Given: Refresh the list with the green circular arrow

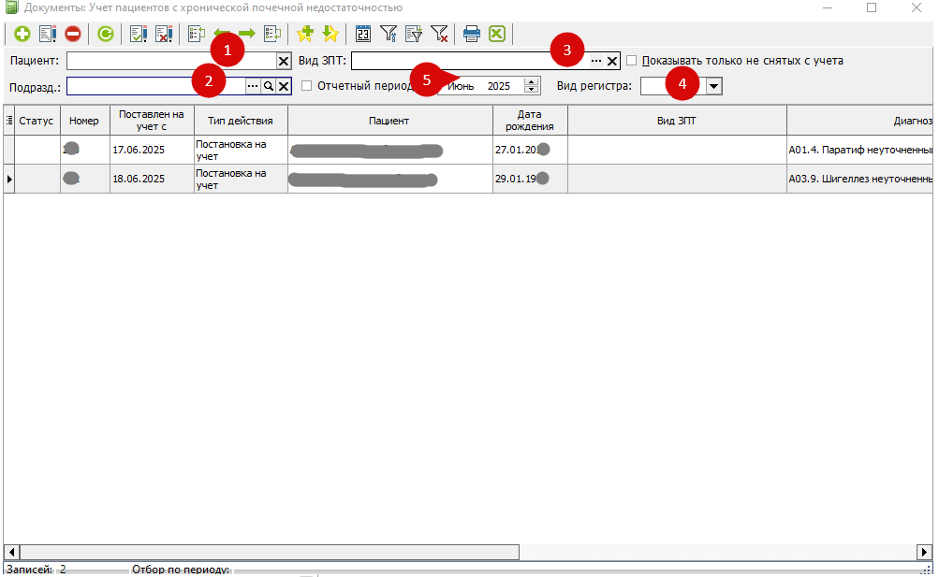Looking at the screenshot, I should [106, 34].
